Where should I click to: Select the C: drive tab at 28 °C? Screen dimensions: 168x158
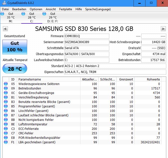32,17
